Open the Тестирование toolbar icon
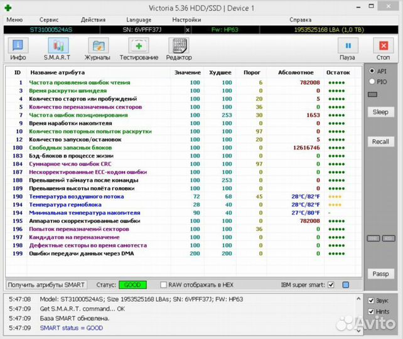Screen dimensions: 403x339 139,46
